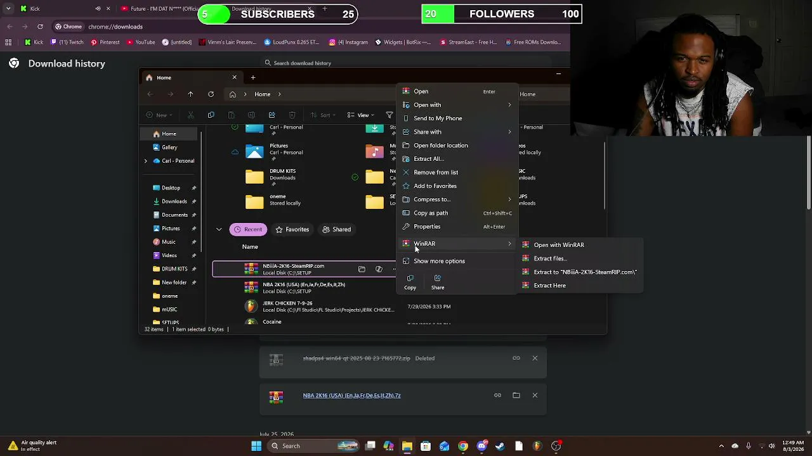The image size is (812, 456).
Task: Select Gallery in Explorer sidebar
Action: pos(169,148)
